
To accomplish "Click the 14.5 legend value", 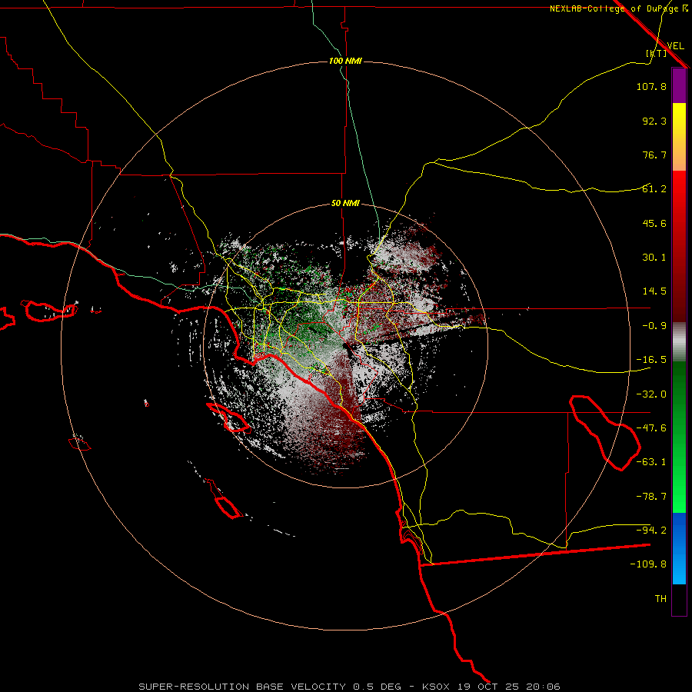I will pyautogui.click(x=654, y=291).
